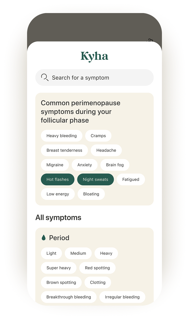This screenshot has height=320, width=189.
Task: Toggle the Brain fog chip
Action: (115, 165)
